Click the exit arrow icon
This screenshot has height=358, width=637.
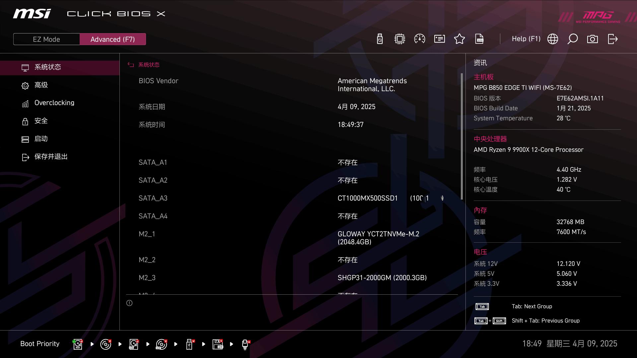[x=612, y=39]
